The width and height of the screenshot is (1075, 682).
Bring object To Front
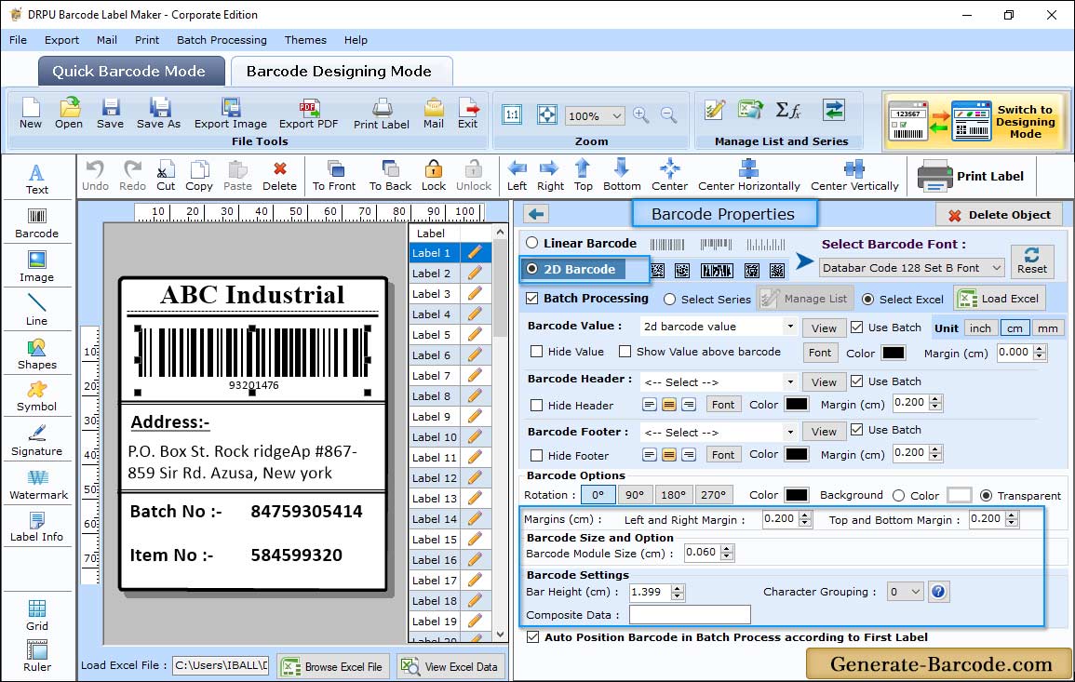tap(334, 176)
